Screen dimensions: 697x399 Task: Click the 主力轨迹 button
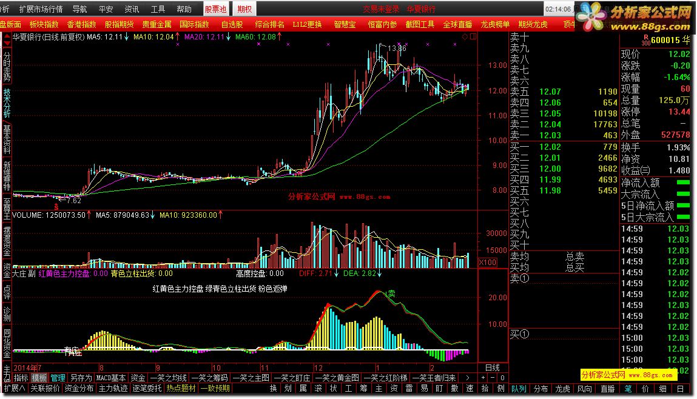(x=113, y=388)
